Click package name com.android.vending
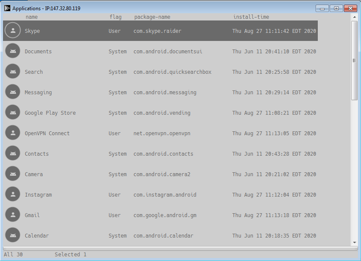Image resolution: width=361 pixels, height=261 pixels. click(162, 113)
